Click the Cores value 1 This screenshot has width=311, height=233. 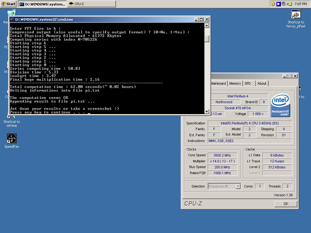point(260,186)
